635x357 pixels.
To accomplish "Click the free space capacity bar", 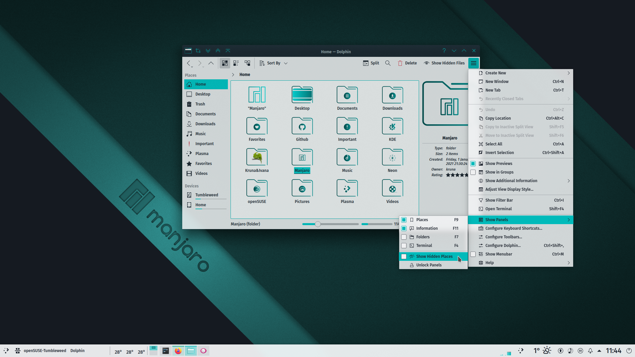I will point(377,224).
